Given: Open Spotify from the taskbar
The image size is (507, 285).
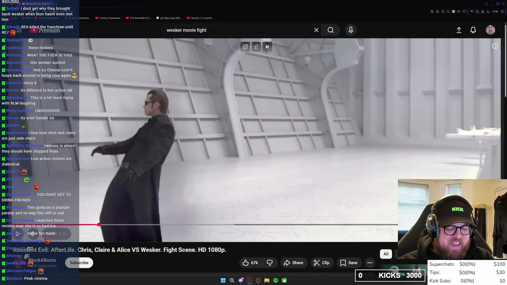Looking at the screenshot, I should click(x=275, y=281).
